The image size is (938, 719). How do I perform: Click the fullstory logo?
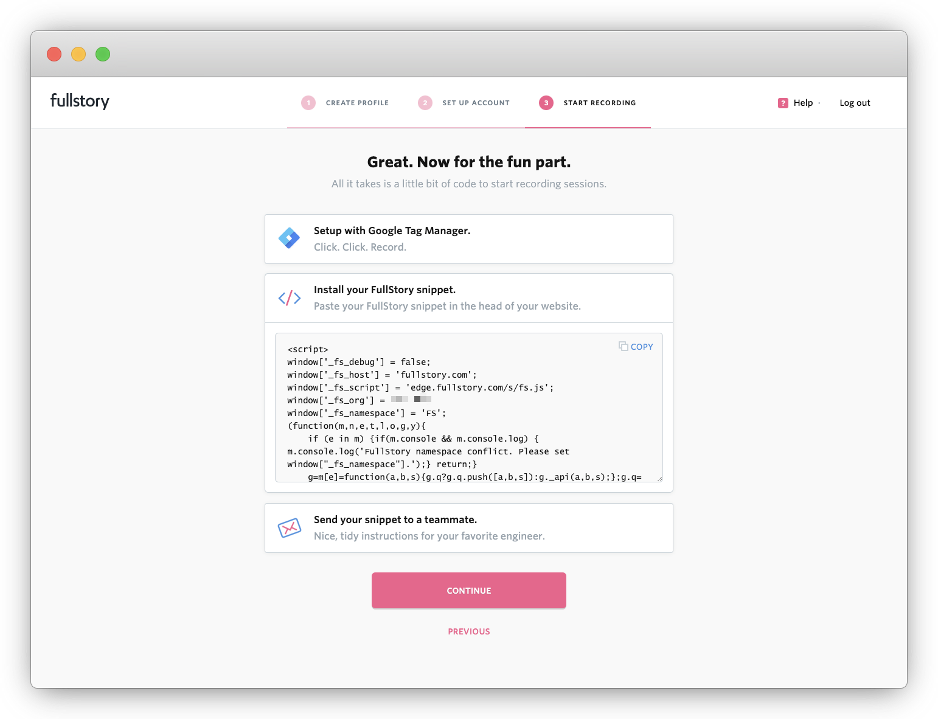tap(80, 101)
